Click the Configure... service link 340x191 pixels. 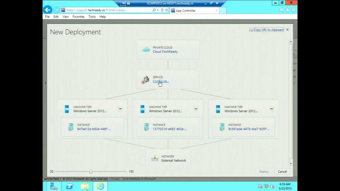161,81
